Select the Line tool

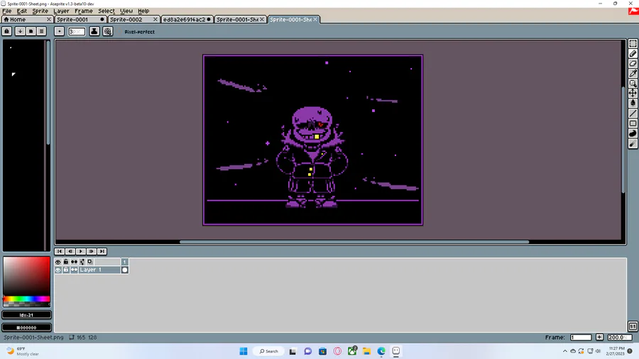[633, 113]
